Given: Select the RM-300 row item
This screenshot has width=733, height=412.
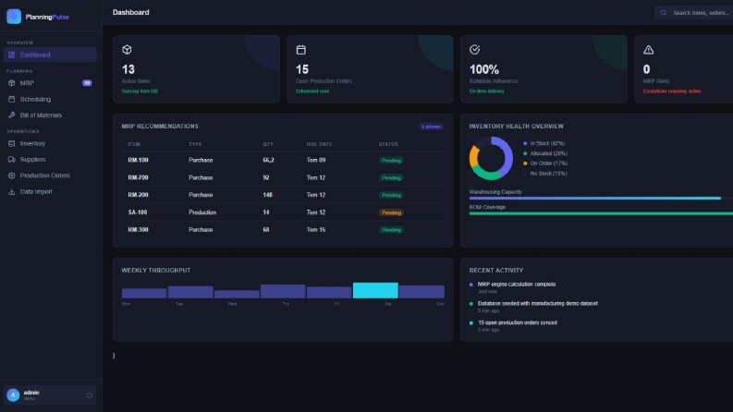Looking at the screenshot, I should click(x=138, y=230).
